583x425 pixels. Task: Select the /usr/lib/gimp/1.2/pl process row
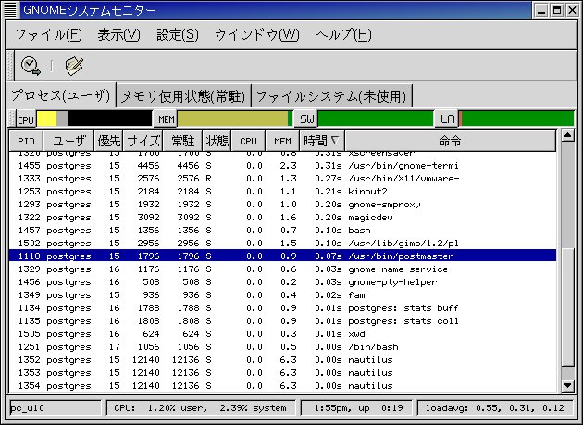point(282,243)
